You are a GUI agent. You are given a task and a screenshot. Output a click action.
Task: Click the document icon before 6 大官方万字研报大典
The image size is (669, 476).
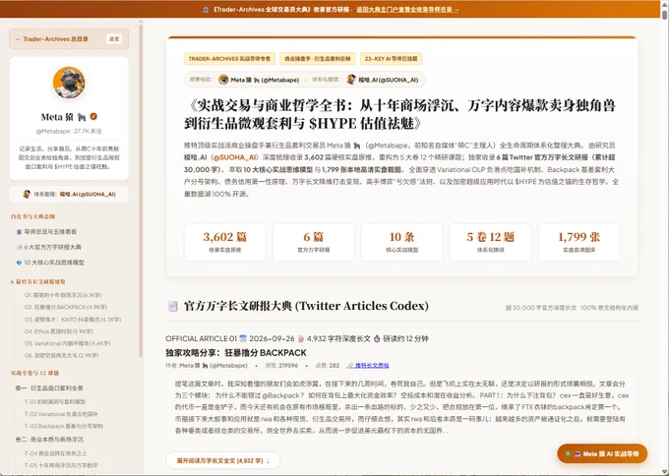tap(19, 247)
